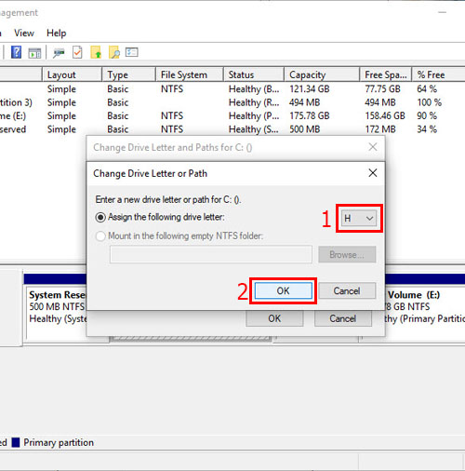Cancel the Change Drive Letter or Path dialog
The image size is (465, 471).
[x=347, y=290]
